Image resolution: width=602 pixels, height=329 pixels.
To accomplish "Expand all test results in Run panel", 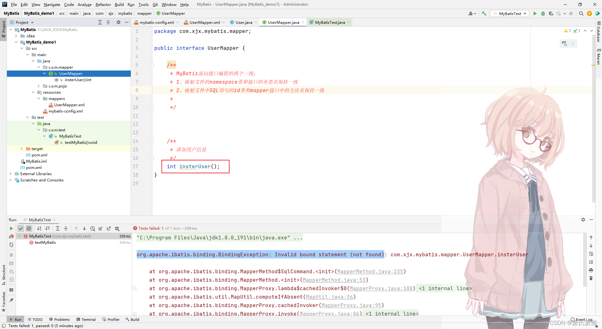I will (x=58, y=228).
